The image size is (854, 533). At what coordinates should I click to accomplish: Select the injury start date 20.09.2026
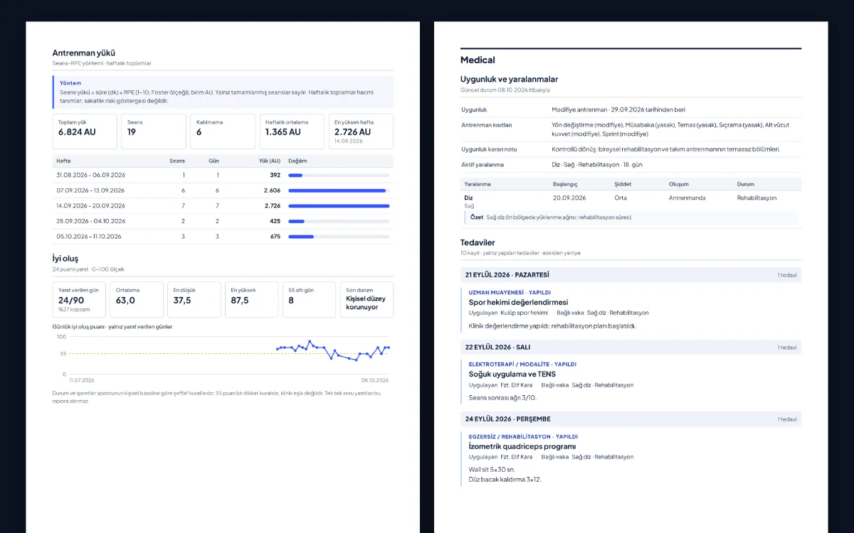click(x=569, y=198)
